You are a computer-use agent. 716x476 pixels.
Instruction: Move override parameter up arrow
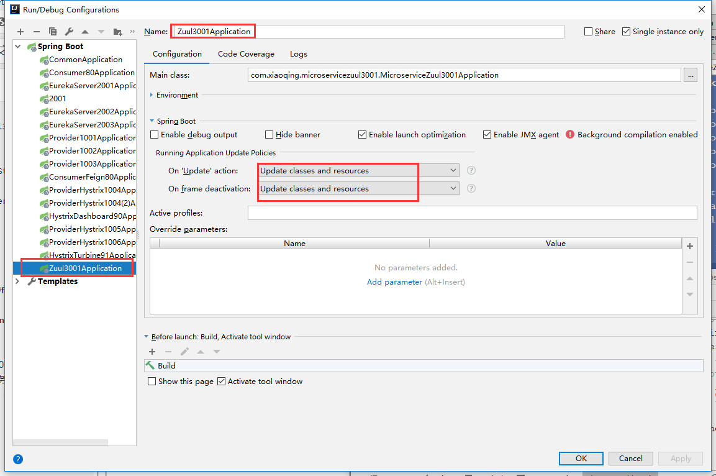coord(690,278)
